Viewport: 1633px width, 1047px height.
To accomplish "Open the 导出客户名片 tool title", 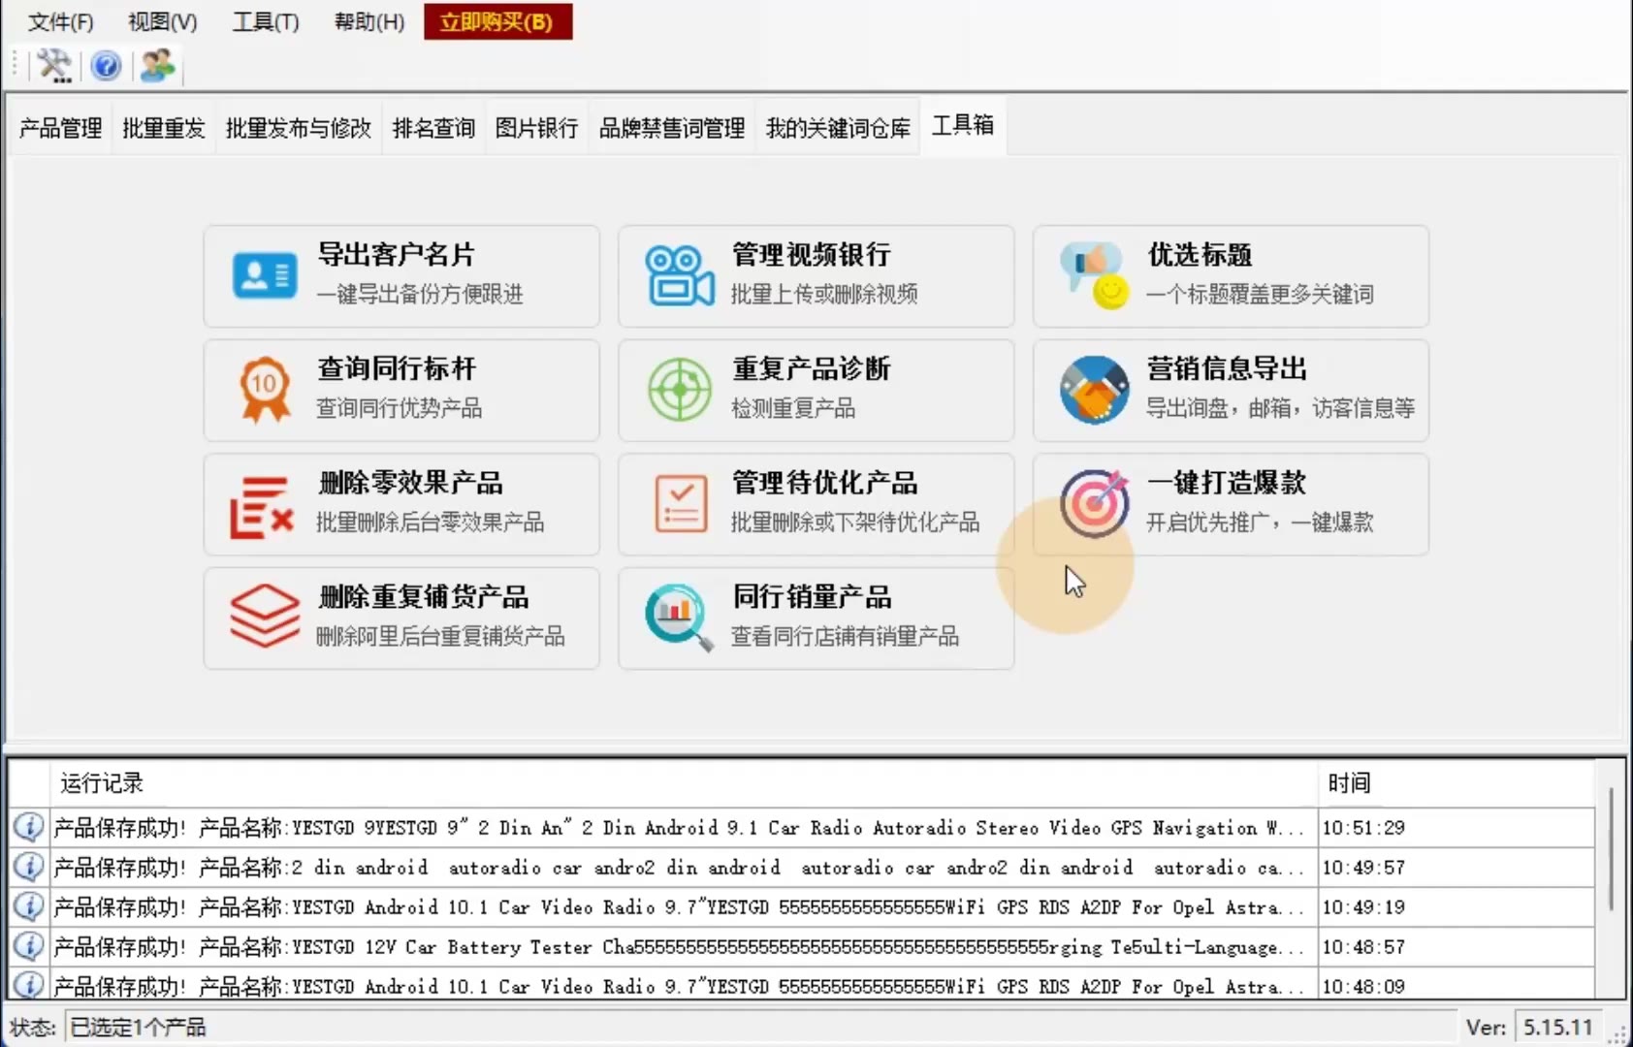I will (x=397, y=255).
